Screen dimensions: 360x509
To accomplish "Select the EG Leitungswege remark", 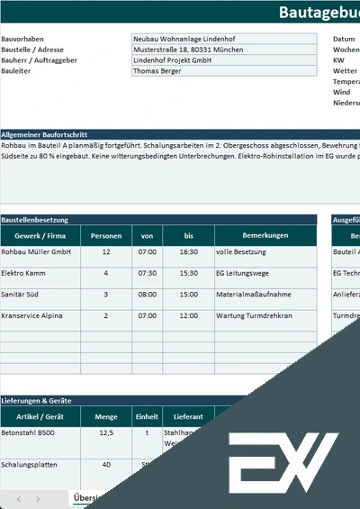I will (x=265, y=277).
